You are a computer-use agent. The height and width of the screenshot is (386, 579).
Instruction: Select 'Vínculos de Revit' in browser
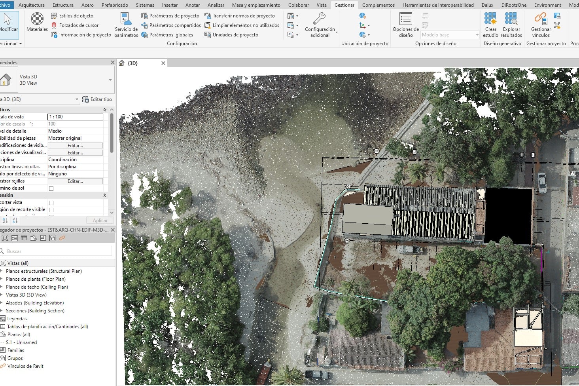tap(25, 366)
